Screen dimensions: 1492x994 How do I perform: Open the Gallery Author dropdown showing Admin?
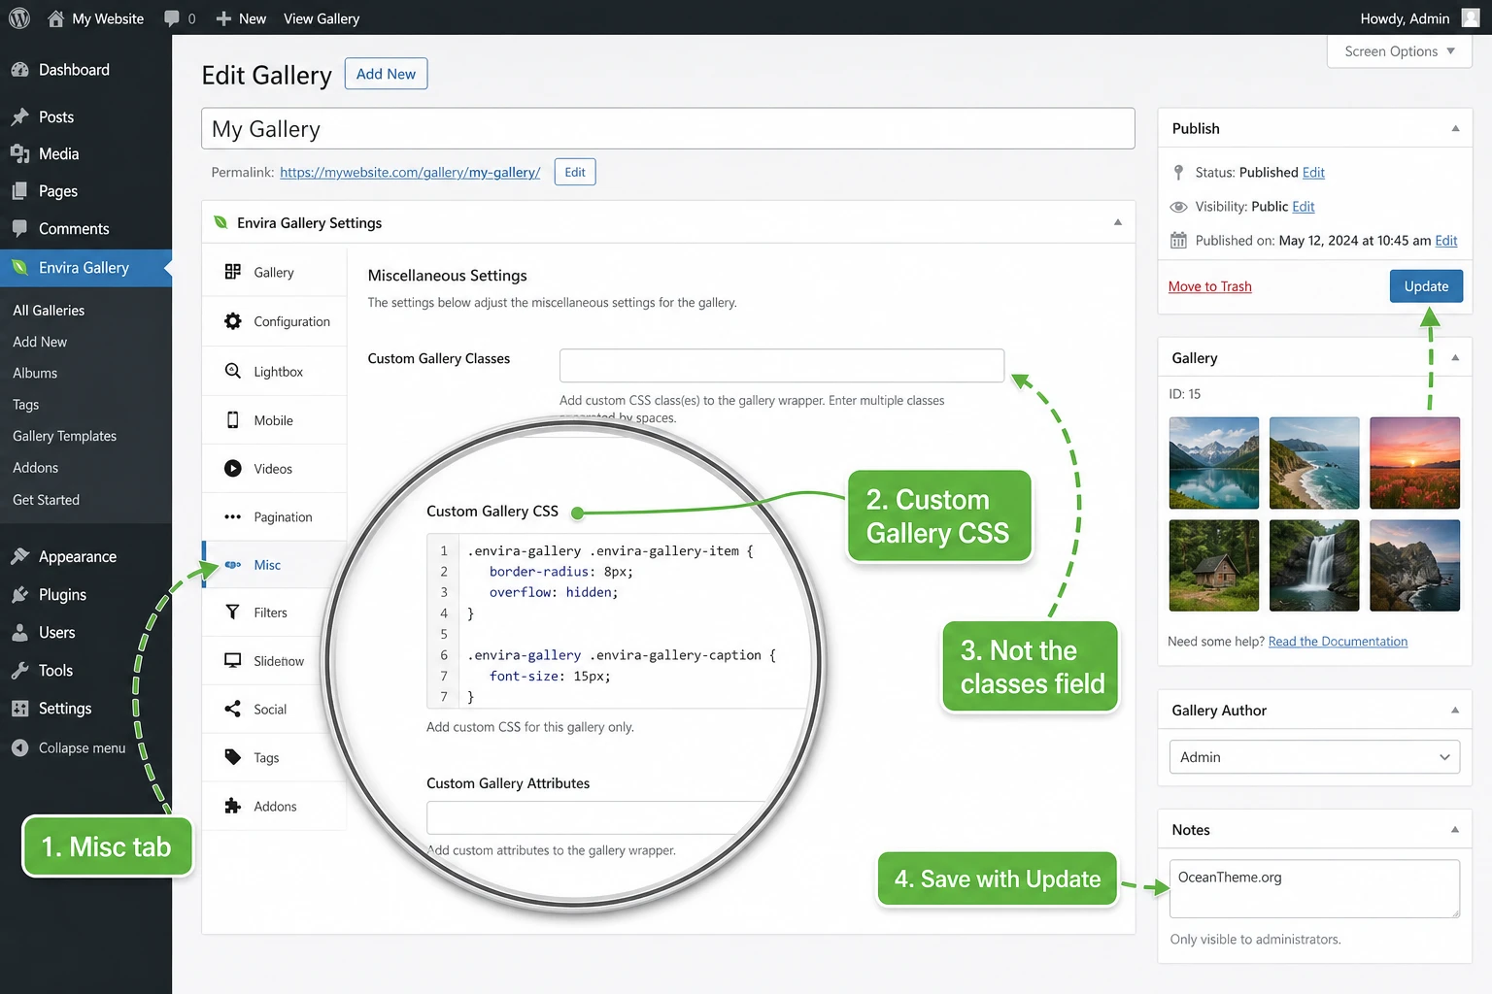[x=1314, y=757]
